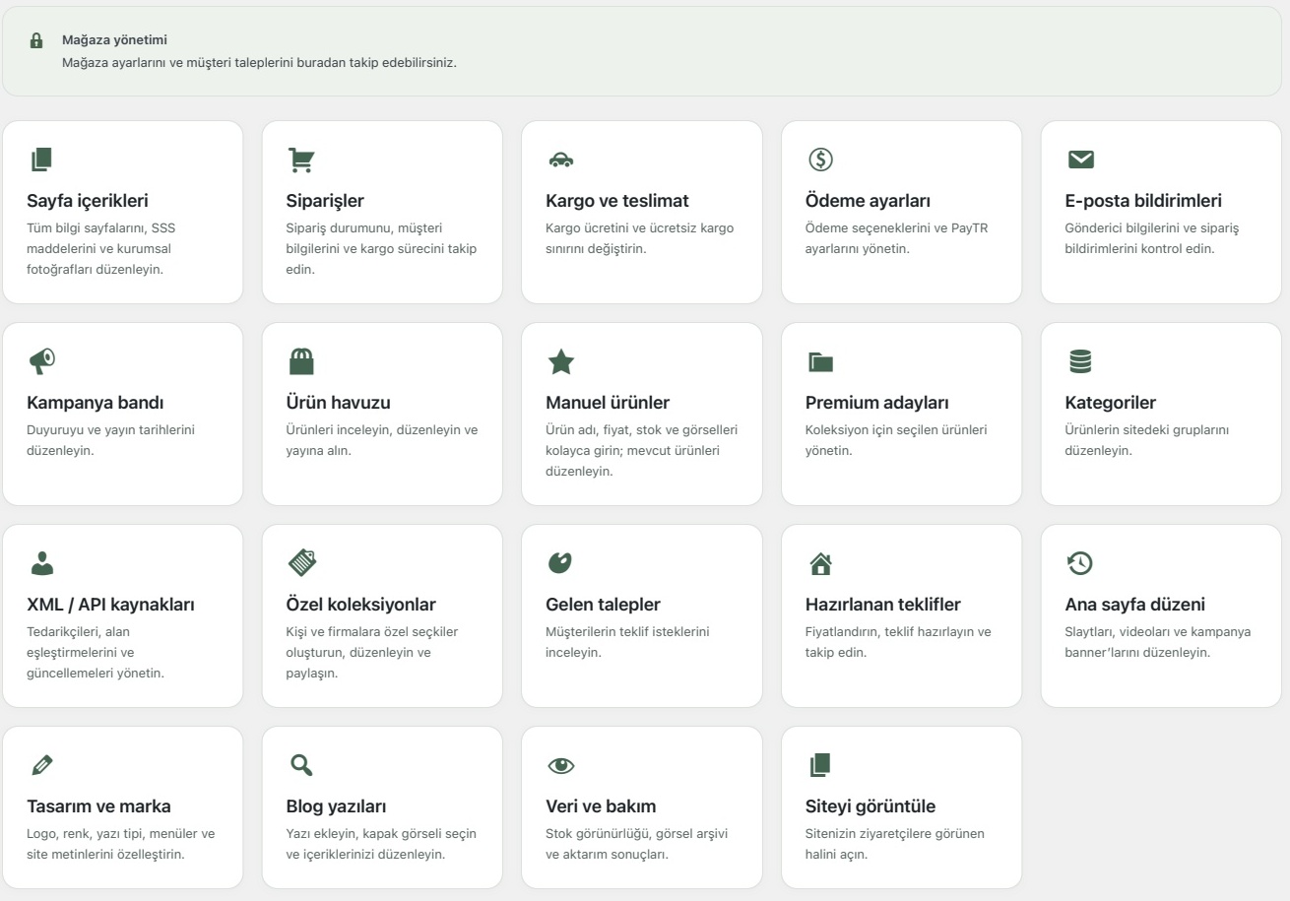The height and width of the screenshot is (901, 1290).
Task: Click the envelope icon above E-posta bildirimleri
Action: click(1081, 160)
